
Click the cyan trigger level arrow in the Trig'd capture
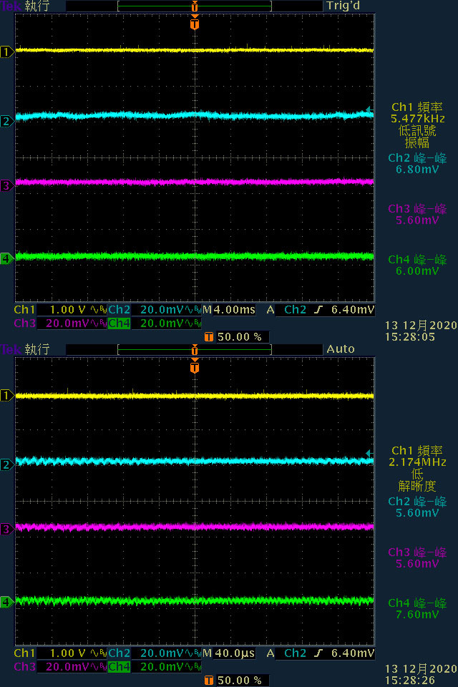coord(370,109)
